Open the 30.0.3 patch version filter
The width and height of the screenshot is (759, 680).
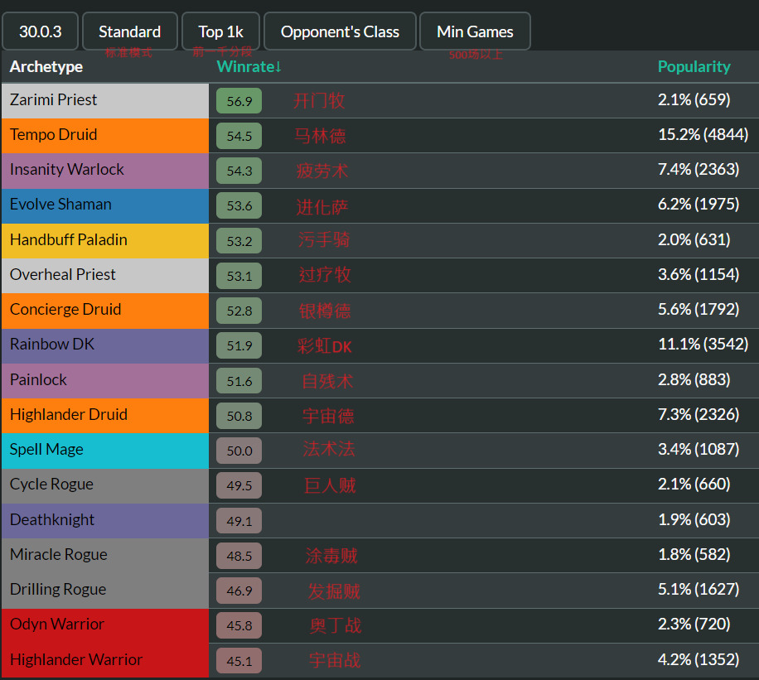coord(40,31)
